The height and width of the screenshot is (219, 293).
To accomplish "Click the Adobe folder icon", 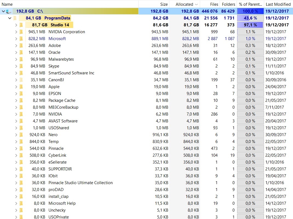I will click(x=21, y=46).
